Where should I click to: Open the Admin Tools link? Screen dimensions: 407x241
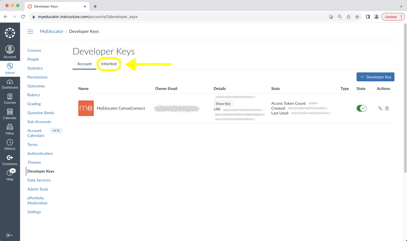tap(38, 189)
